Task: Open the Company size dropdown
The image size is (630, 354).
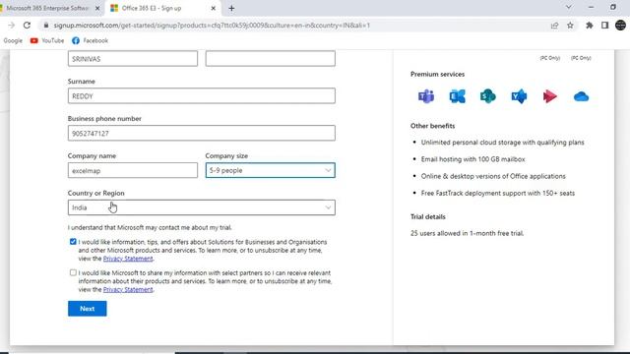Action: point(270,170)
